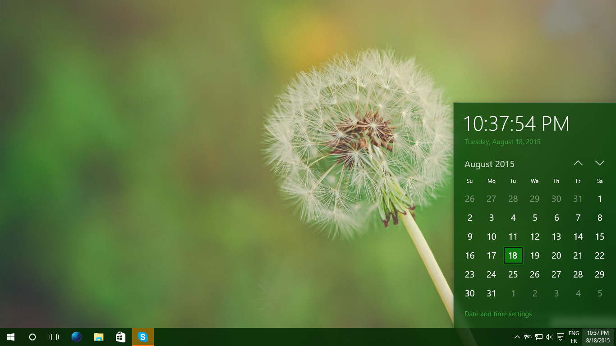Click the ENG FR language indicator
The height and width of the screenshot is (346, 616).
pyautogui.click(x=574, y=337)
